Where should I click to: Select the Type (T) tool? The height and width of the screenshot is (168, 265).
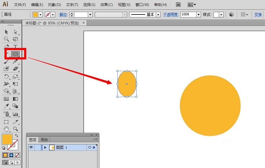pos(15,46)
